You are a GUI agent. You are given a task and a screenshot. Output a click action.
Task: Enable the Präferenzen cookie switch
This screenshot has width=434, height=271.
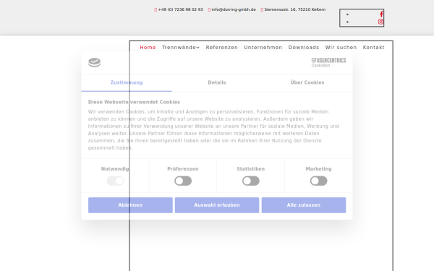tap(183, 181)
